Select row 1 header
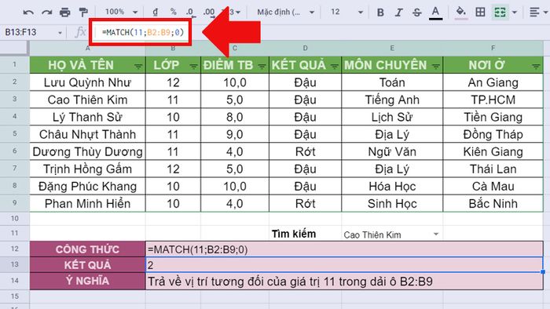The width and height of the screenshot is (550, 309). click(14, 65)
